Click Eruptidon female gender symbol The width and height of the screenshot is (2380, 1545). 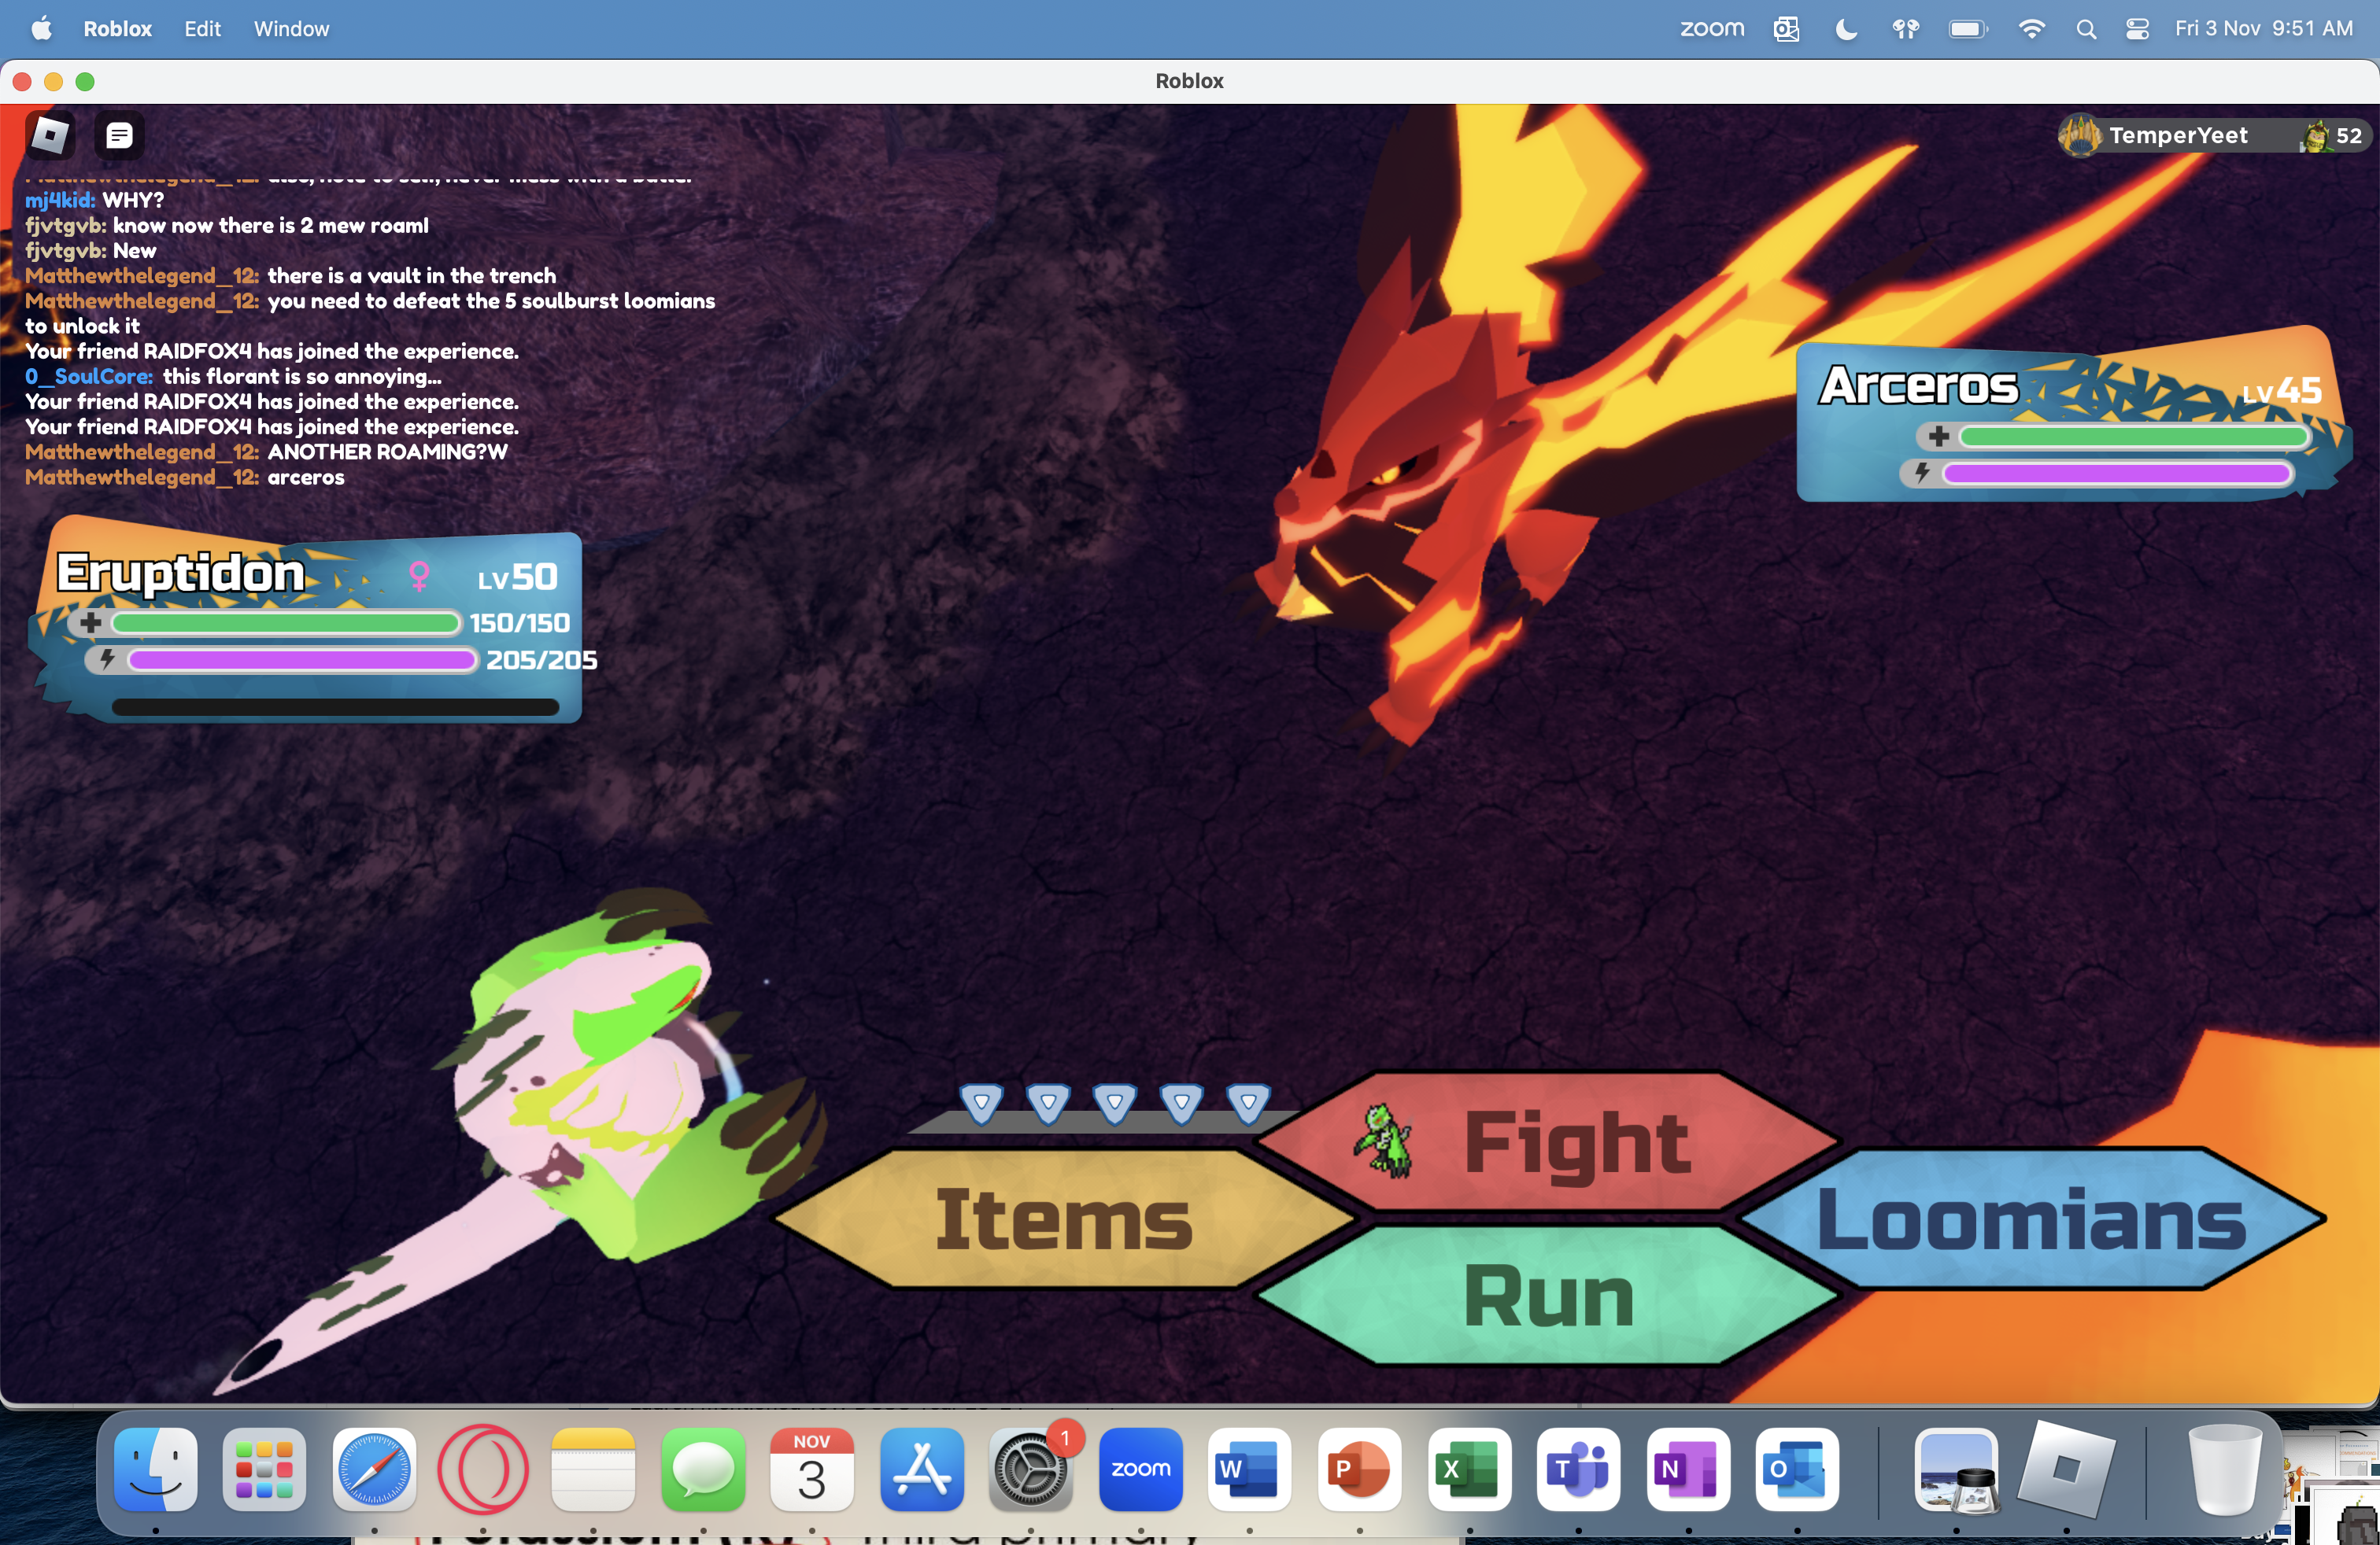click(419, 576)
